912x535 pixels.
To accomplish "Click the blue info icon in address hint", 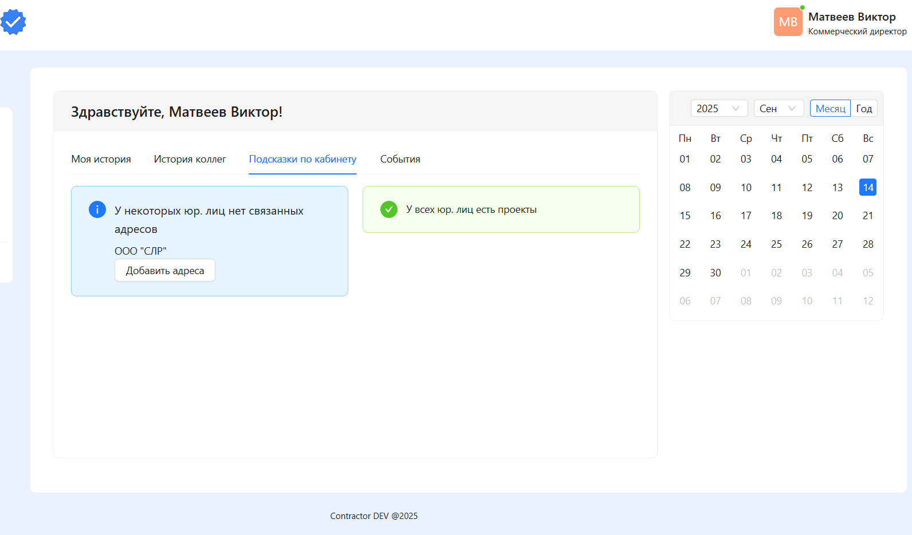I will (97, 209).
